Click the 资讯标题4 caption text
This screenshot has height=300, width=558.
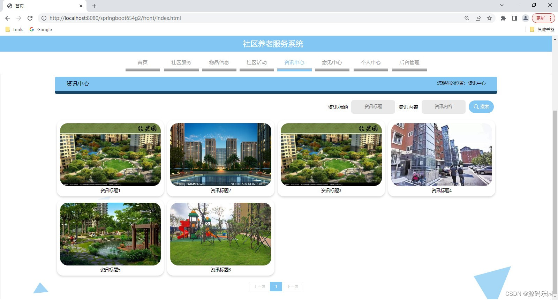point(442,191)
